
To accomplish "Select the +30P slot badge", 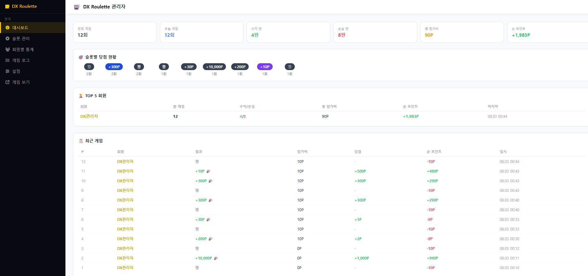I will (189, 67).
